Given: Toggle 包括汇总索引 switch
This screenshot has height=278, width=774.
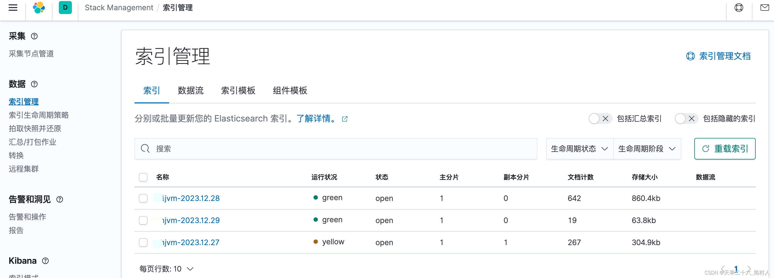Looking at the screenshot, I should (600, 119).
